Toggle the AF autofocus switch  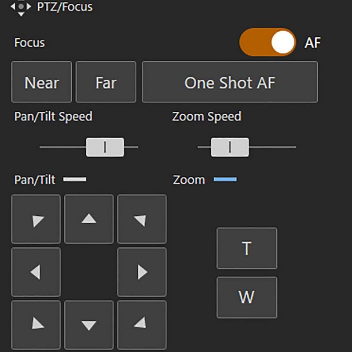[268, 42]
